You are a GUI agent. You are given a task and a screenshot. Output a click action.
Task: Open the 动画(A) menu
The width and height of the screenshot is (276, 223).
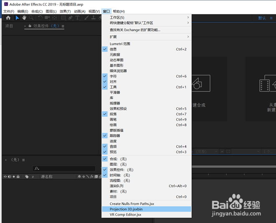(80, 11)
